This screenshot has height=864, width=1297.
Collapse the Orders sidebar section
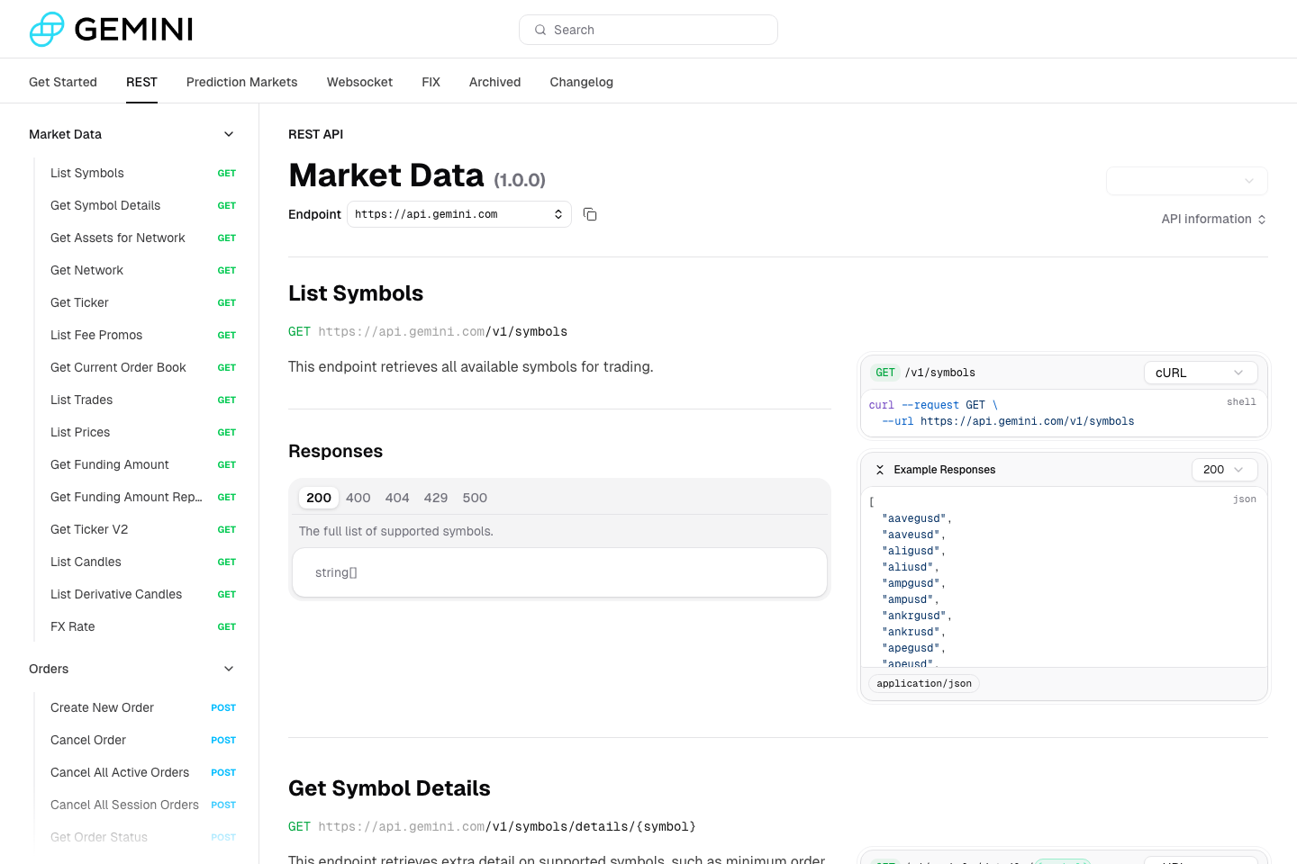(228, 669)
